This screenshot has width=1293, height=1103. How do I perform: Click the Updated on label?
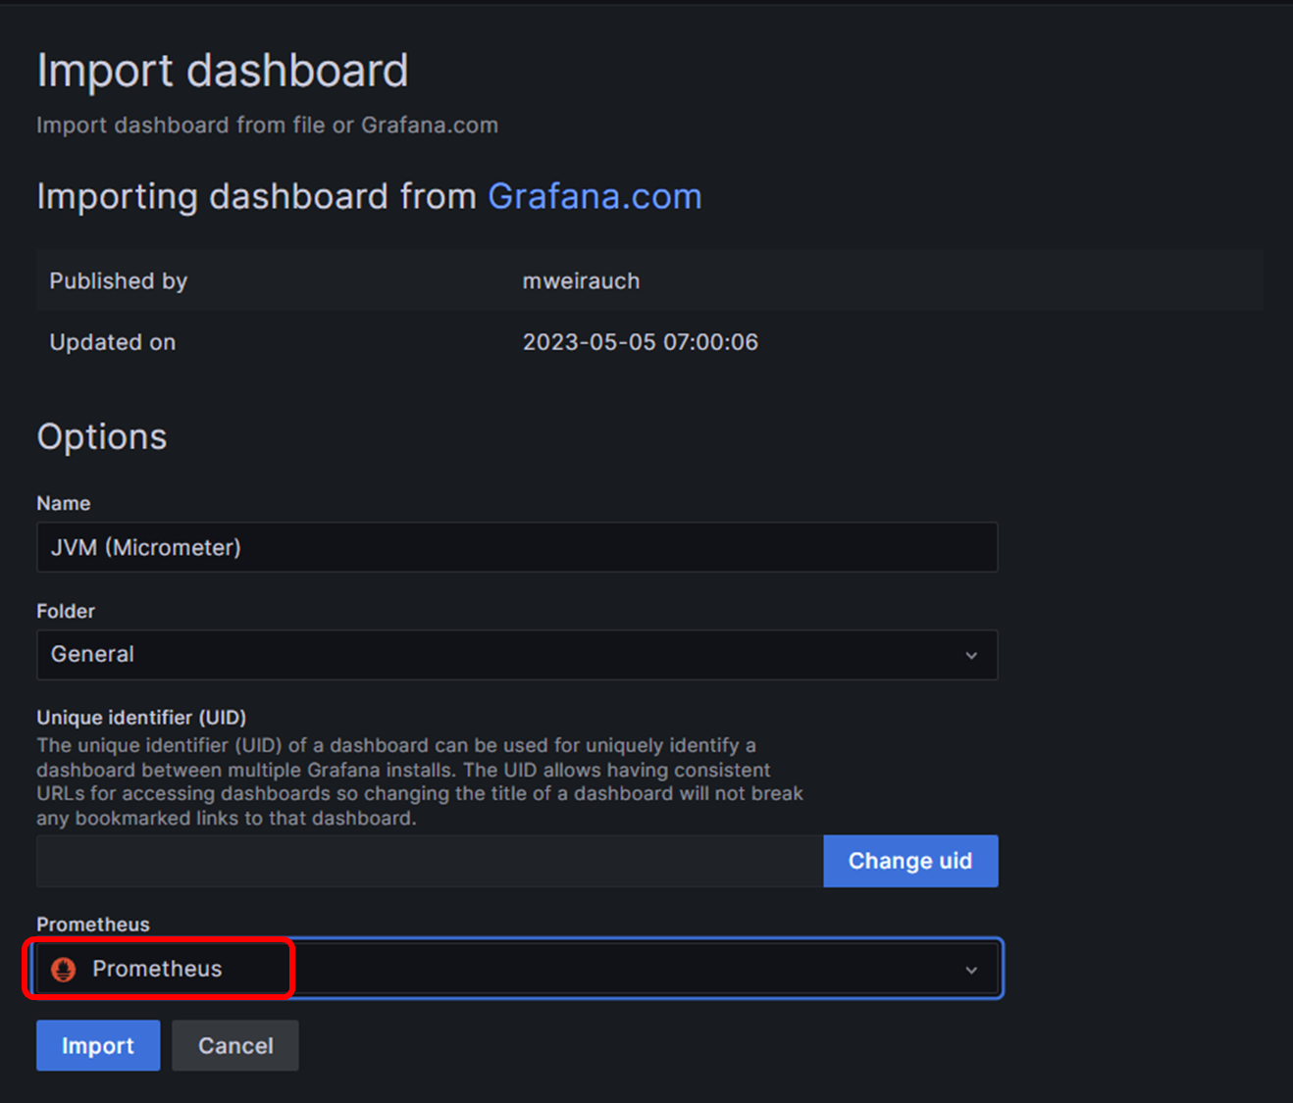click(113, 342)
